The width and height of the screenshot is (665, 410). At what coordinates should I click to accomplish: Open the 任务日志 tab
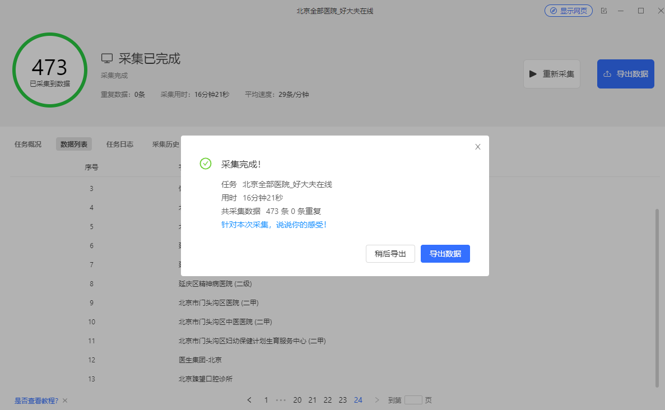[x=119, y=144]
